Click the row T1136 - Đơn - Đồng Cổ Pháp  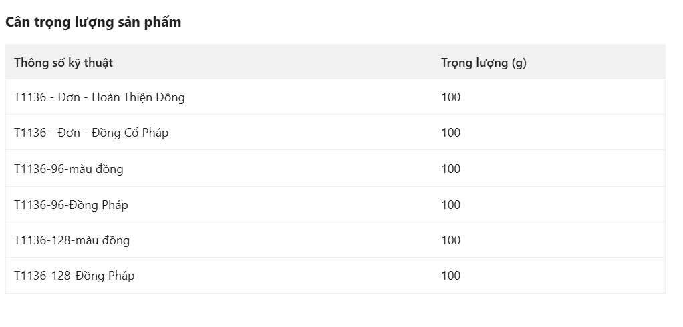tap(335, 133)
